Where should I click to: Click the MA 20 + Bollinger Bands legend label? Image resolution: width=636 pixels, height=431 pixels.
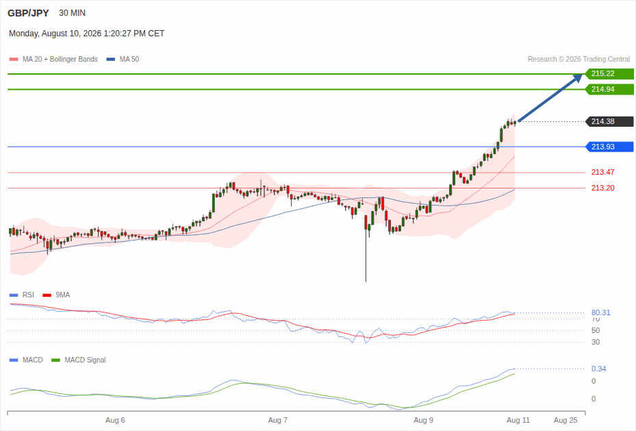60,59
